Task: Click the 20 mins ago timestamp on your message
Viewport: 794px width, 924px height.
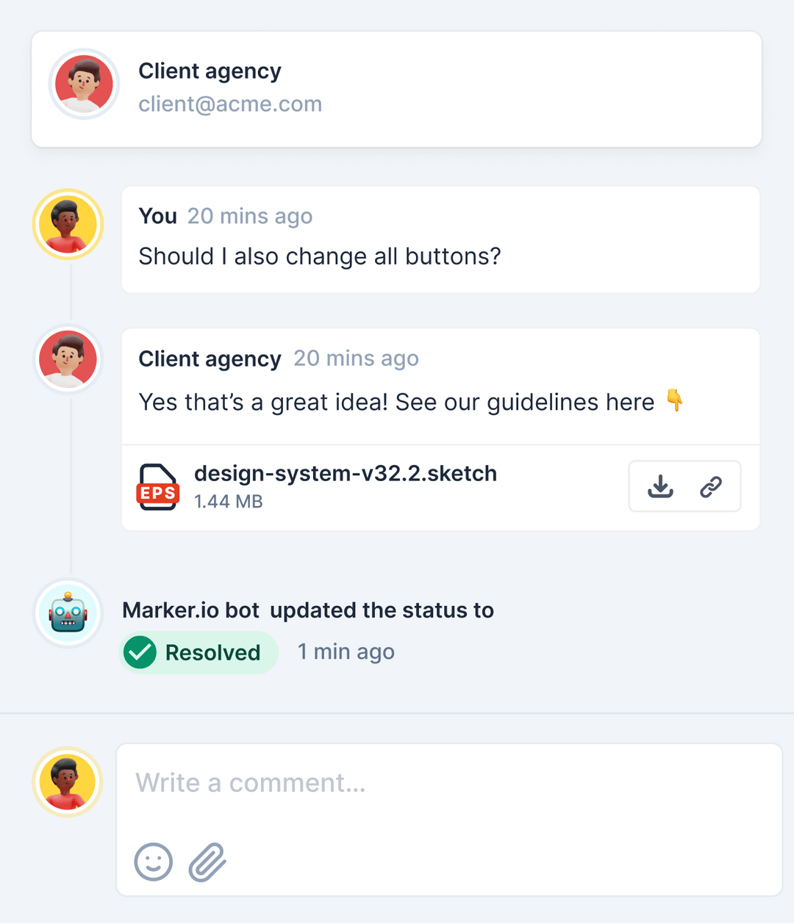Action: click(250, 216)
